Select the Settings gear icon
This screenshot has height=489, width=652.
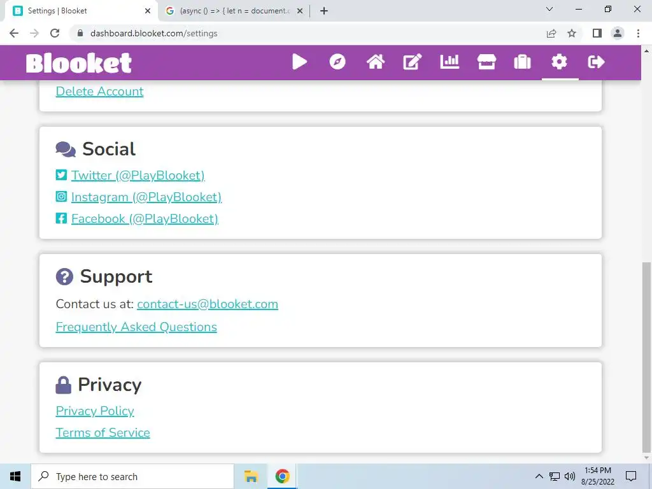pos(559,62)
